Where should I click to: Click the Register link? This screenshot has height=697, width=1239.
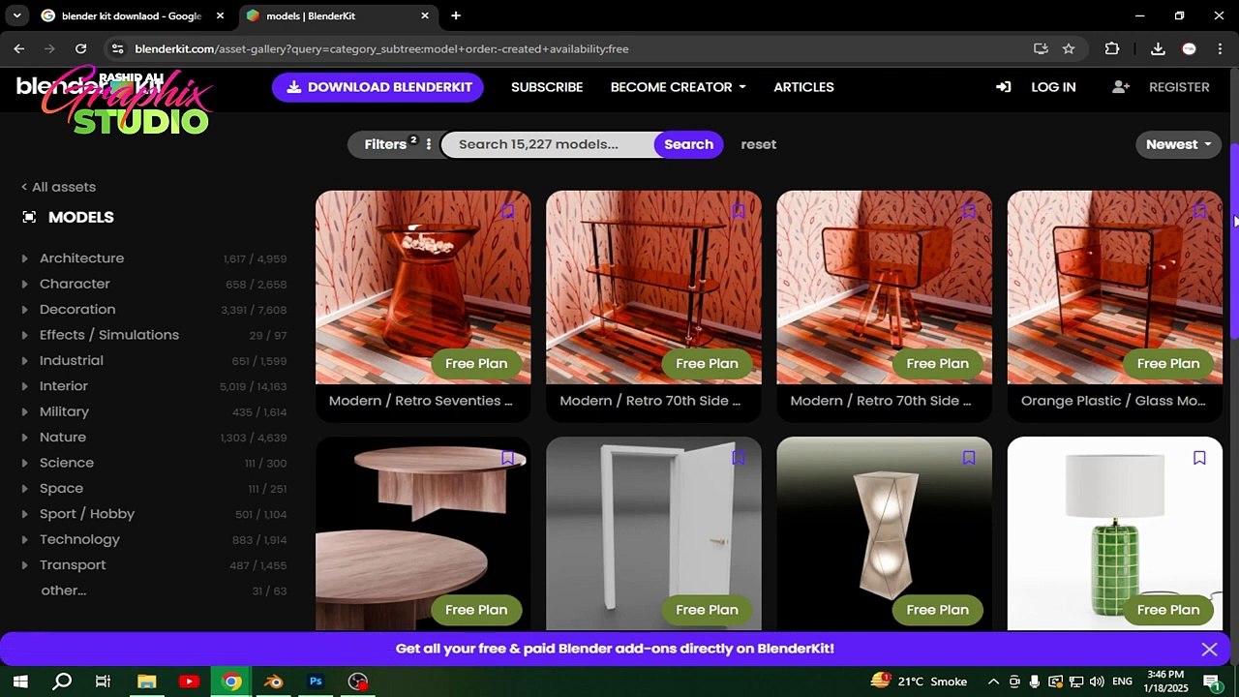[1179, 87]
